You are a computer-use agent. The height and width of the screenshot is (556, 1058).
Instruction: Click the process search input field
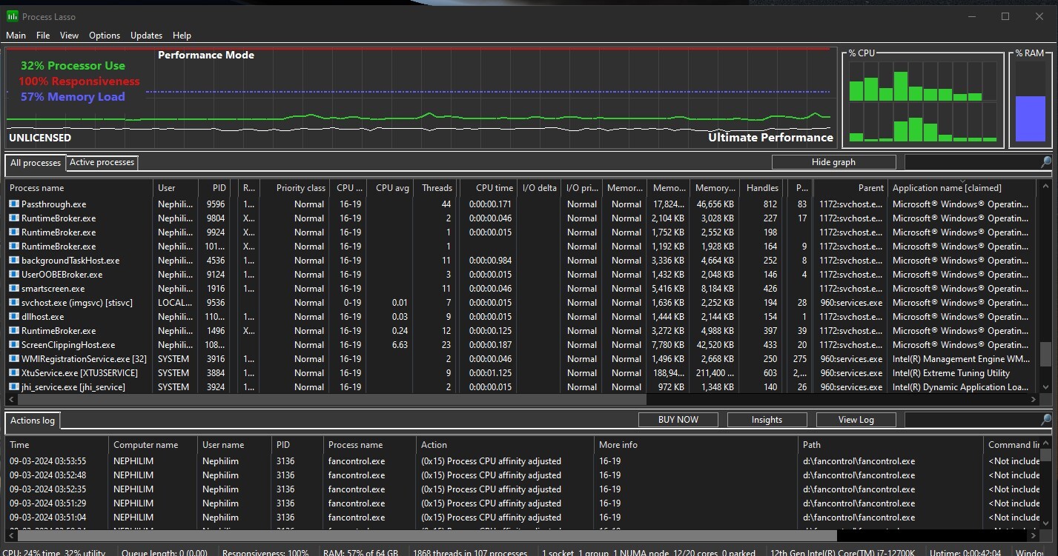pos(972,162)
